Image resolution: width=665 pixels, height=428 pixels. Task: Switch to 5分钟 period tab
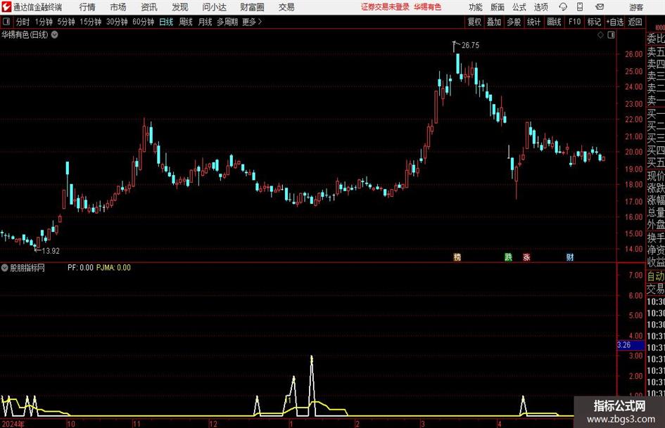(x=66, y=22)
